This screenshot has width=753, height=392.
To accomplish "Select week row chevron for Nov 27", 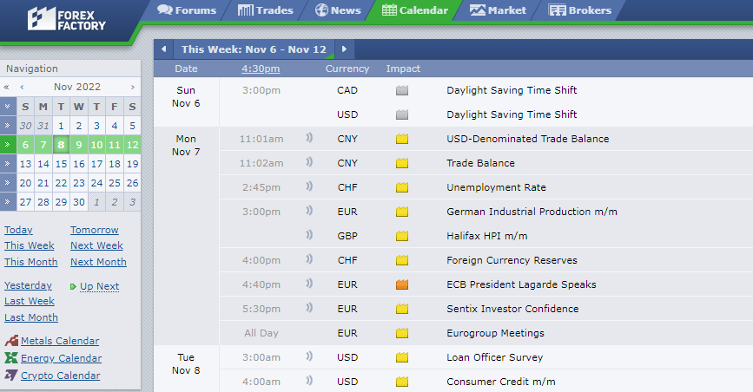I will click(x=8, y=202).
